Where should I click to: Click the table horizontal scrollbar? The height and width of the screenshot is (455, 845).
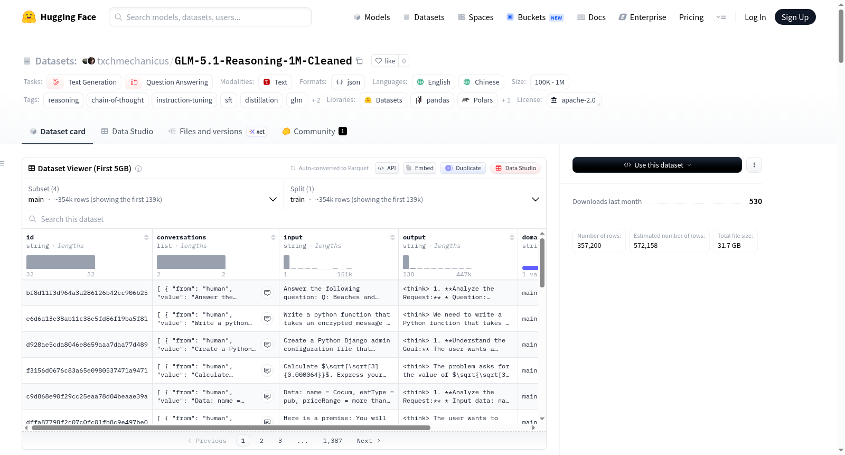tap(231, 428)
